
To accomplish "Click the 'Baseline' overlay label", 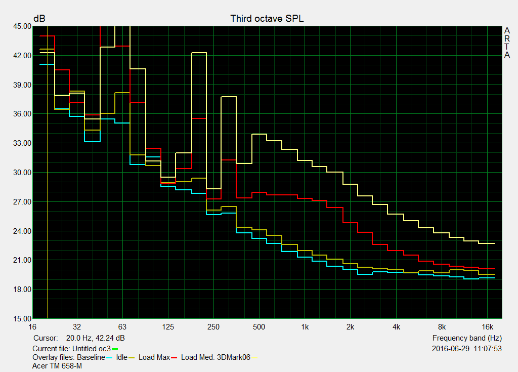I will point(91,357).
